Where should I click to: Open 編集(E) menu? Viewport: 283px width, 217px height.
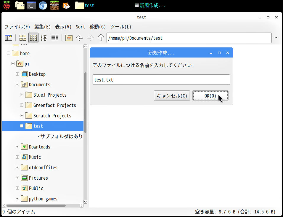tap(43, 27)
